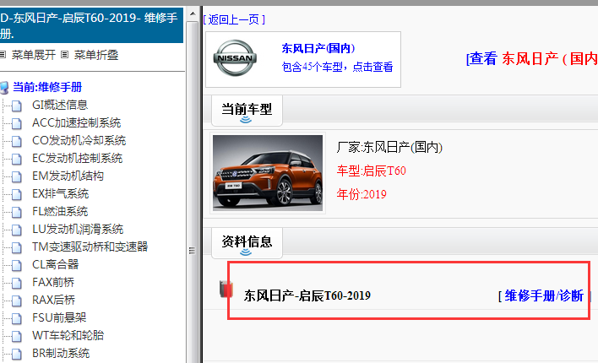Select CL离合器 entry
The height and width of the screenshot is (363, 598).
[x=55, y=264]
